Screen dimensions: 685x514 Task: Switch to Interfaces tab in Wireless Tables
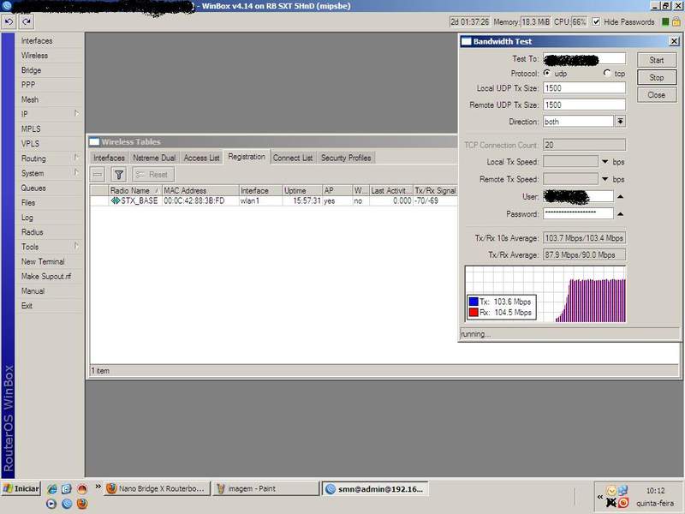point(109,158)
